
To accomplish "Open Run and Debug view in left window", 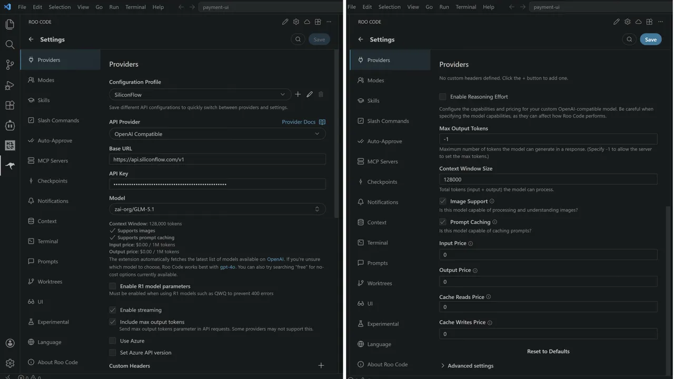I will click(9, 85).
